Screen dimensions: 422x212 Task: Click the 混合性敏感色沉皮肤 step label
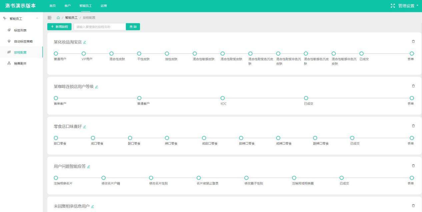[x=316, y=61]
